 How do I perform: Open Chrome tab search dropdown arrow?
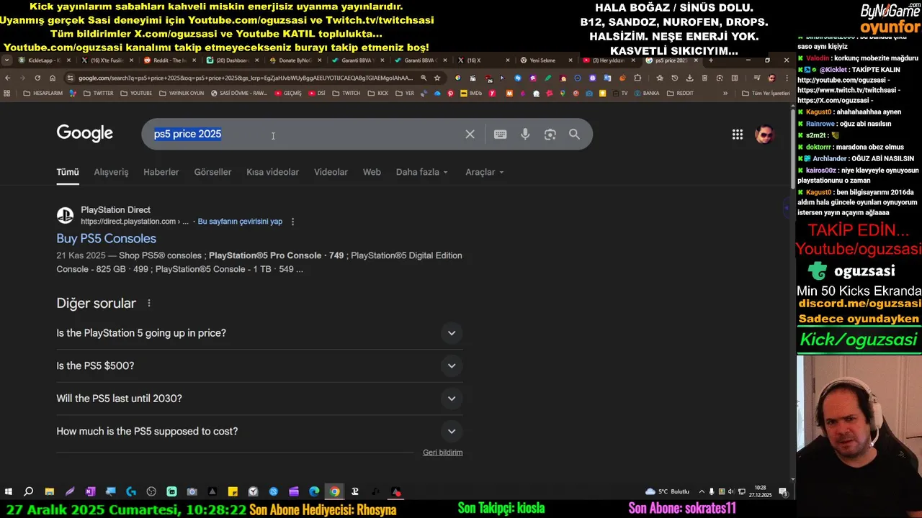tap(6, 60)
